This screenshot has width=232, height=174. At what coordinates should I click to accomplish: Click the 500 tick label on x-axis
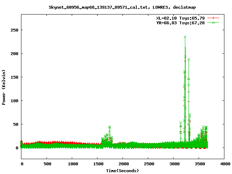tap(47, 164)
